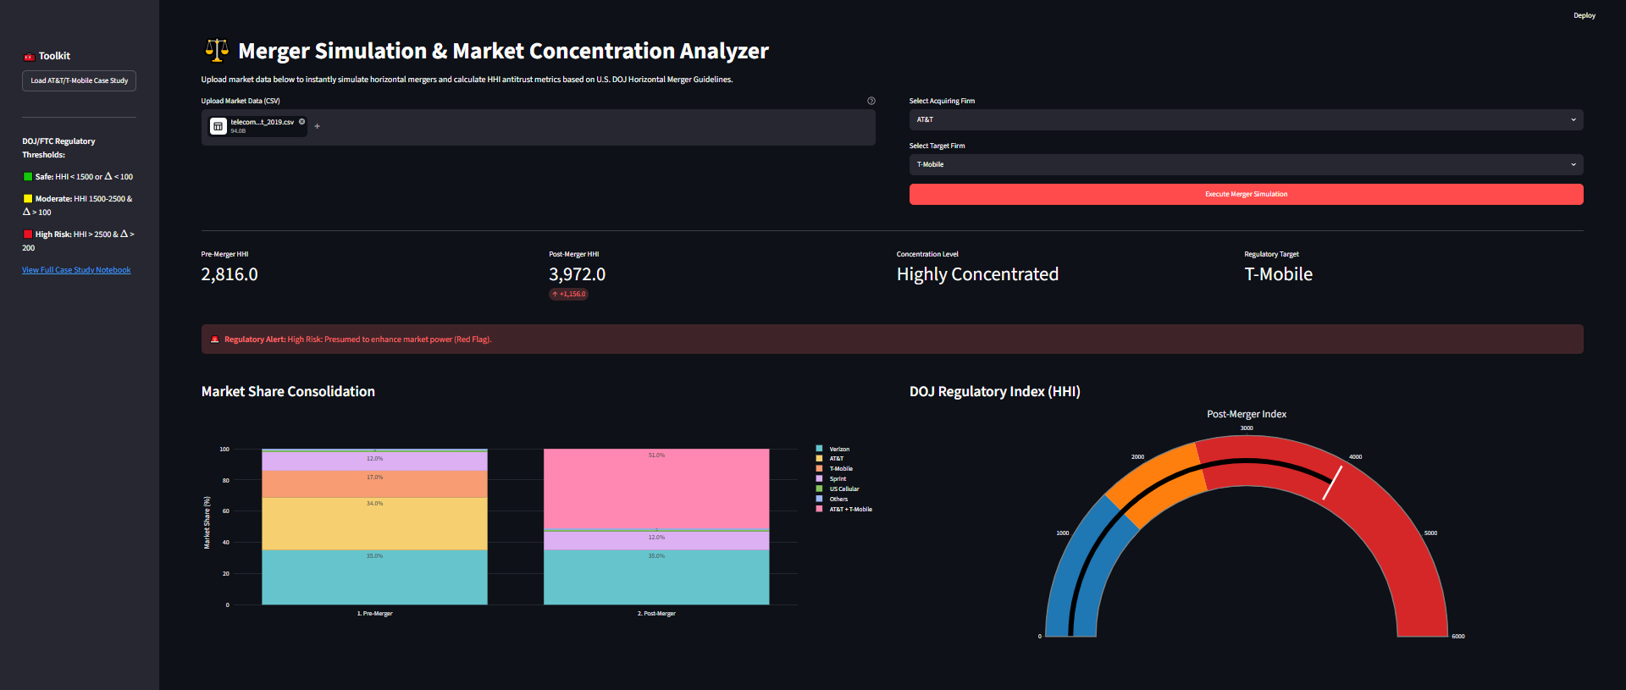The width and height of the screenshot is (1626, 690).
Task: Click the CSV file table icon
Action: 218,126
